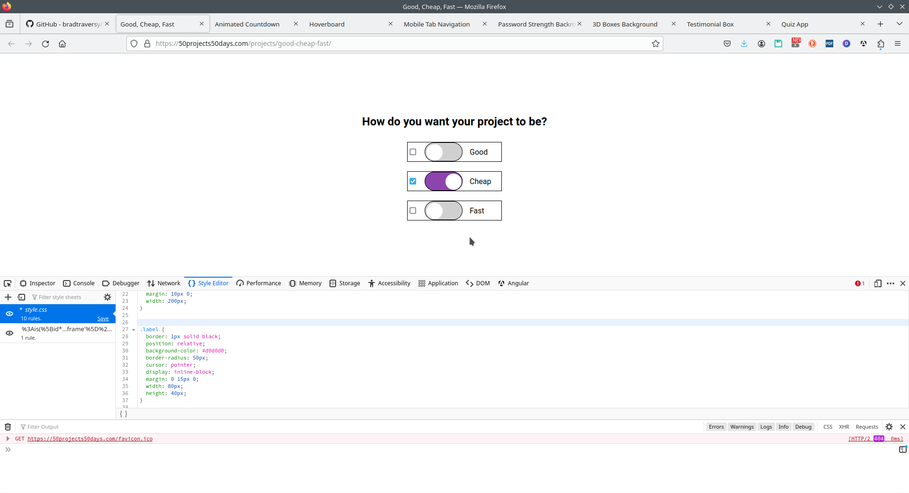Toggle the Logs filter button
This screenshot has width=909, height=493.
pos(766,427)
